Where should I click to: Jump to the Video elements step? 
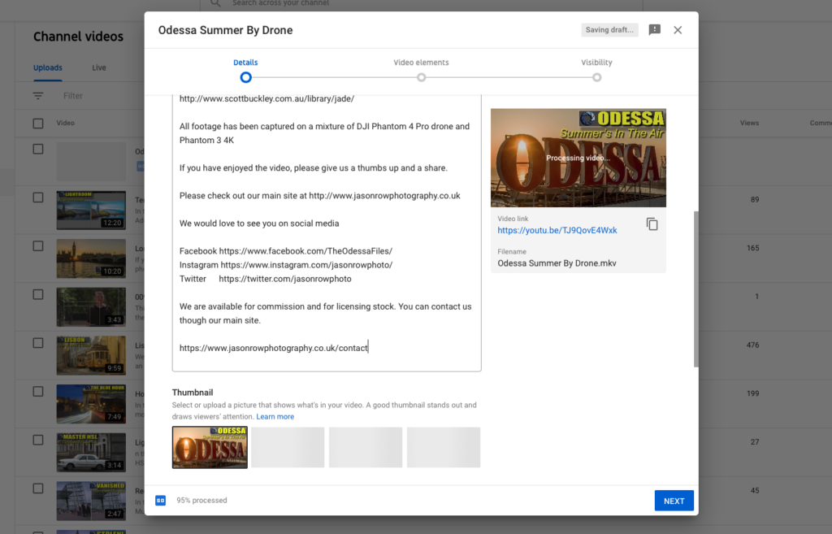(x=421, y=70)
